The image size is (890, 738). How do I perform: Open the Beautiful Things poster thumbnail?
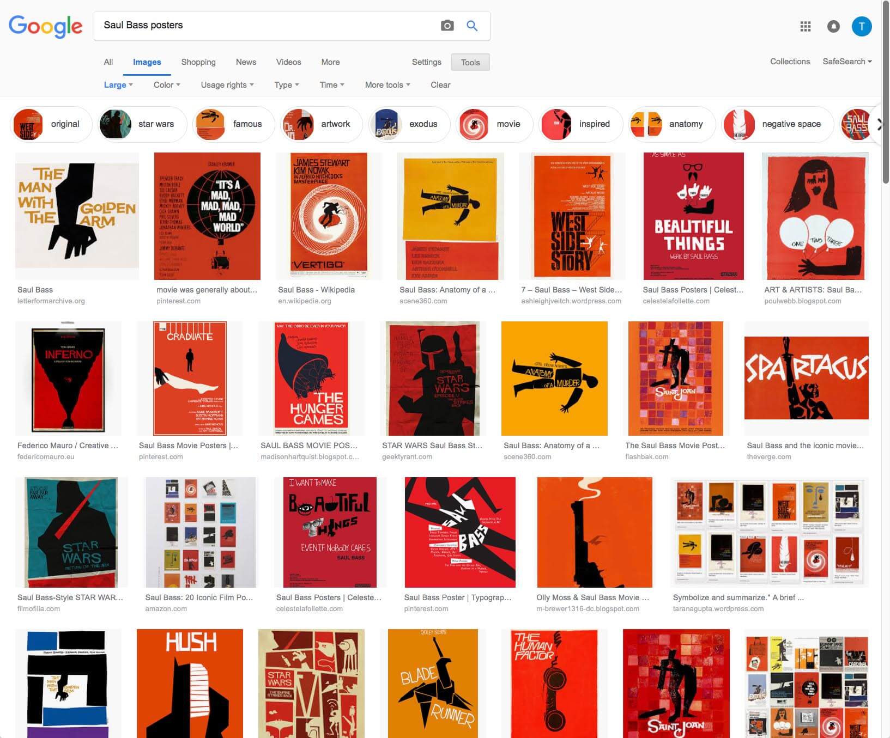[x=693, y=216]
